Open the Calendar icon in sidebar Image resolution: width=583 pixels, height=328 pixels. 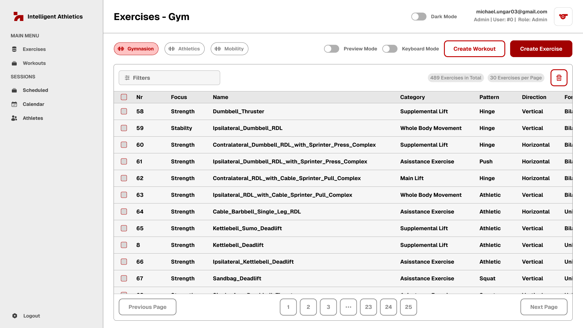tap(14, 104)
